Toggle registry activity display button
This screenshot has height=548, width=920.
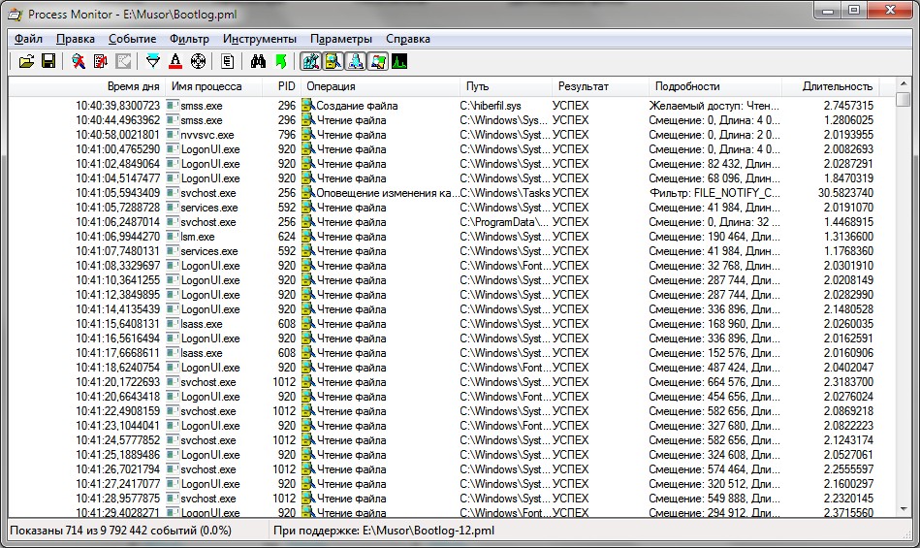coord(311,61)
